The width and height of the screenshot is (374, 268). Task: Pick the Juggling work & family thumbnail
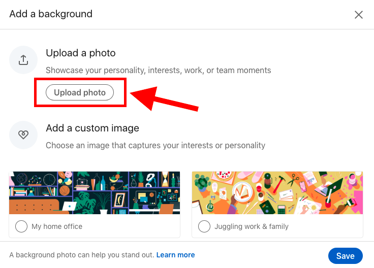click(277, 193)
